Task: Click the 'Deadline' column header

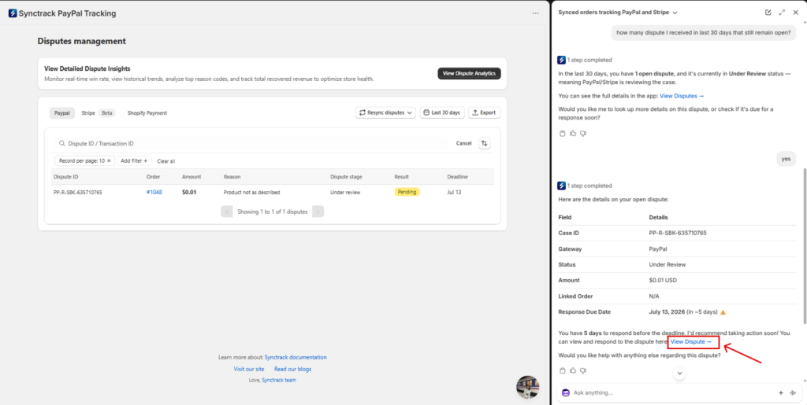Action: tap(458, 177)
